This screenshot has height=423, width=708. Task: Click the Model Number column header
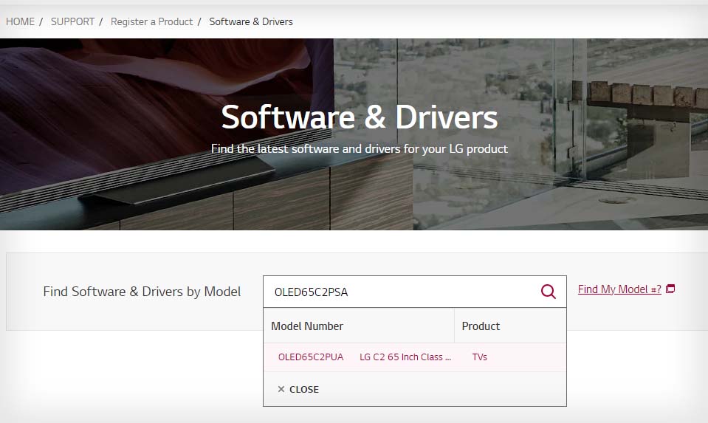coord(307,326)
